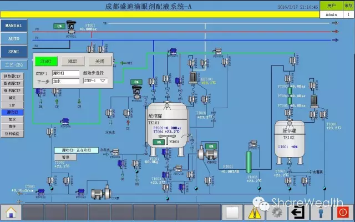
Task: Open the user operator icon
Action: click(321, 212)
